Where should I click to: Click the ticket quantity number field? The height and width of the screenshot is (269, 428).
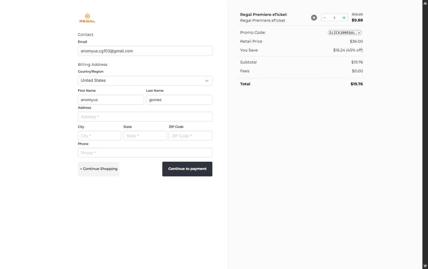click(x=334, y=18)
